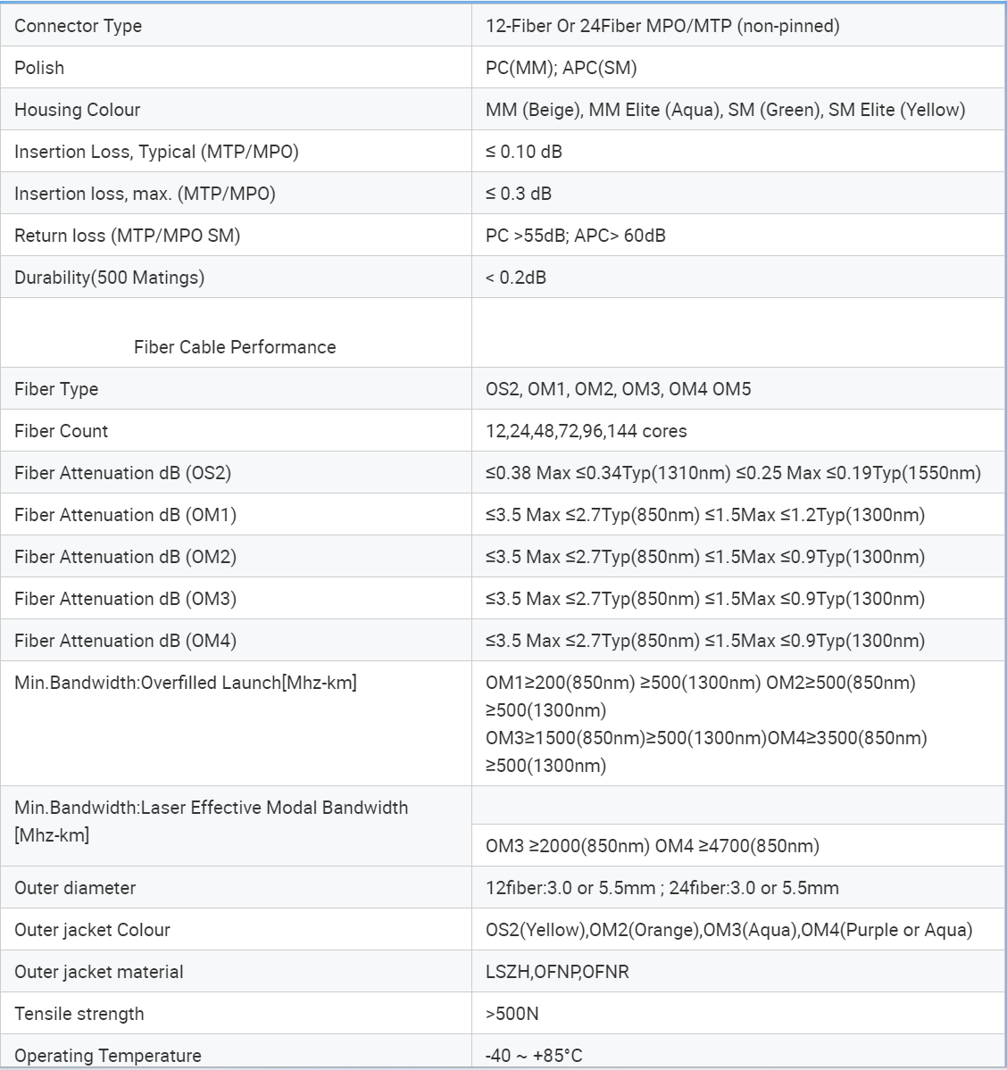The image size is (1007, 1070).
Task: Click the Insertion Loss, Typical label
Action: (x=156, y=152)
